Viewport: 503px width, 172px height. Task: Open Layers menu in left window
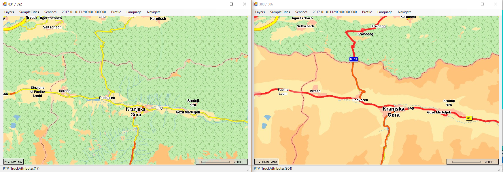click(9, 12)
